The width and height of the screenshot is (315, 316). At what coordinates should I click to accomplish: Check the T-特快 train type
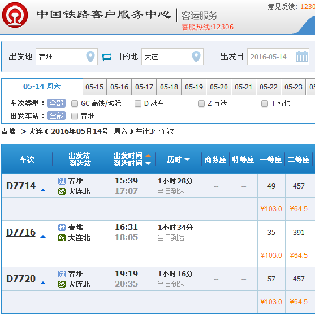pos(265,104)
